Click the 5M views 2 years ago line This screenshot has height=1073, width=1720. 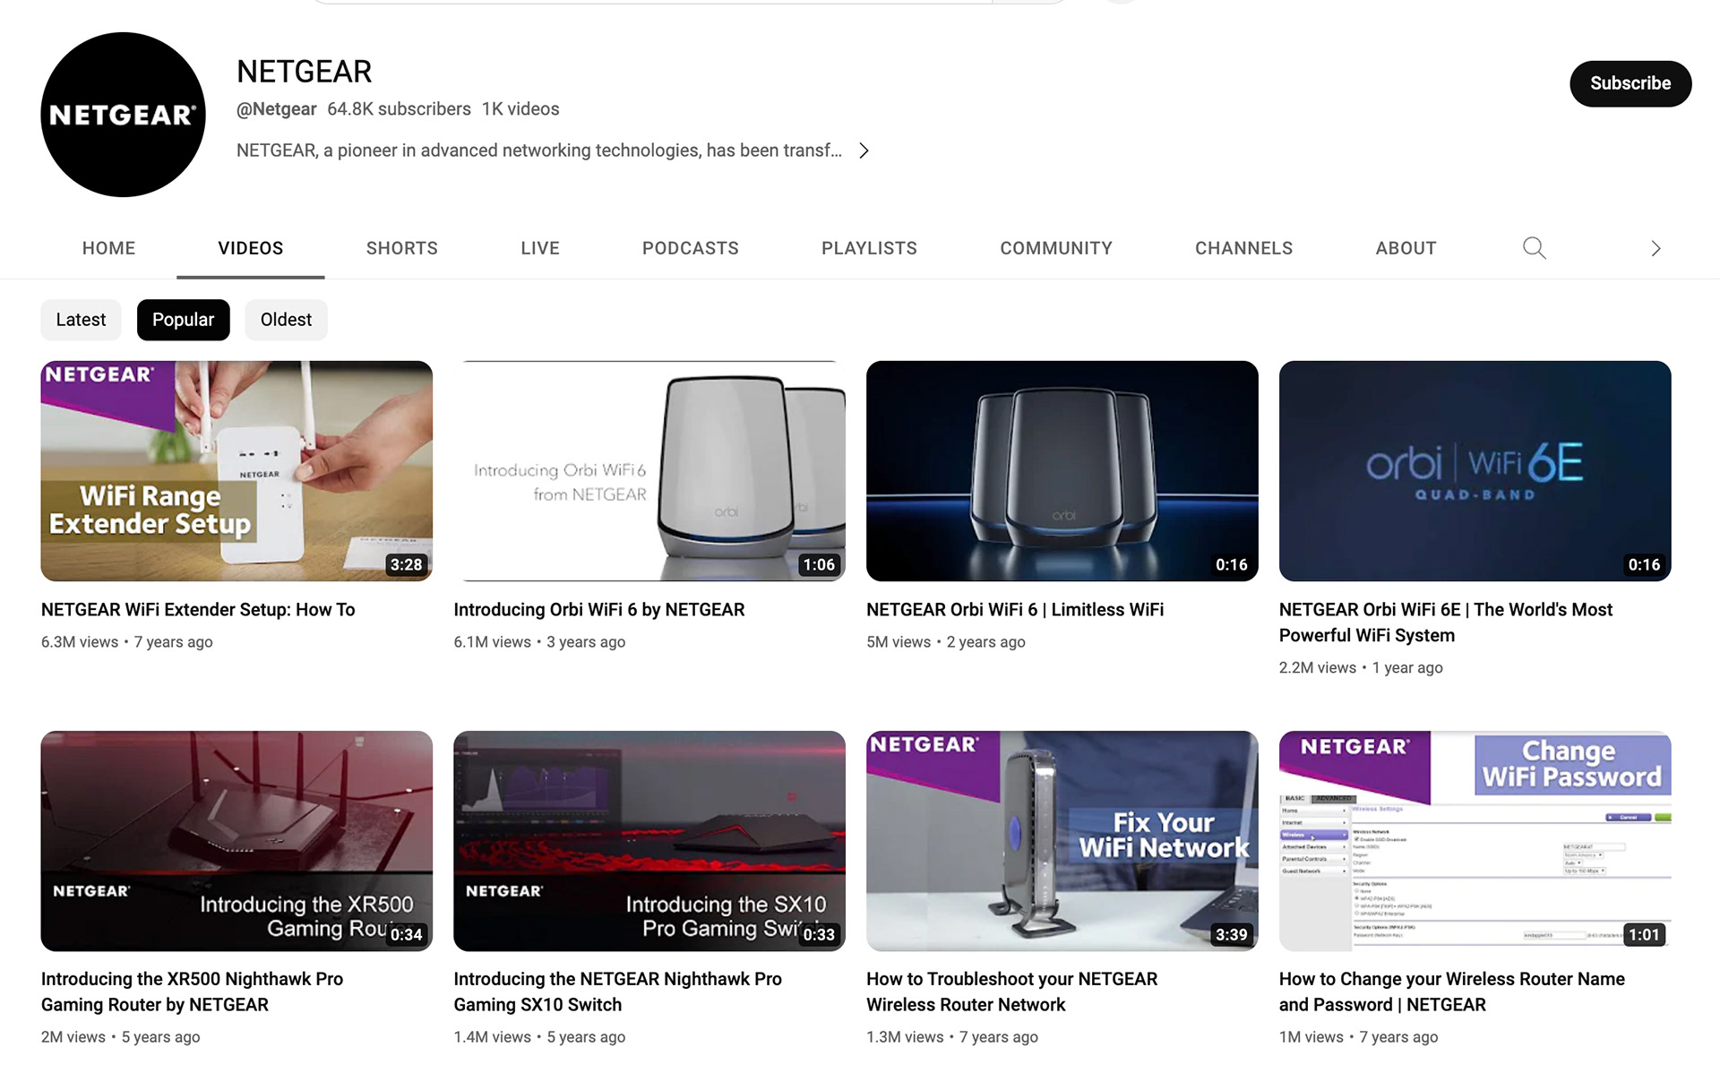946,642
